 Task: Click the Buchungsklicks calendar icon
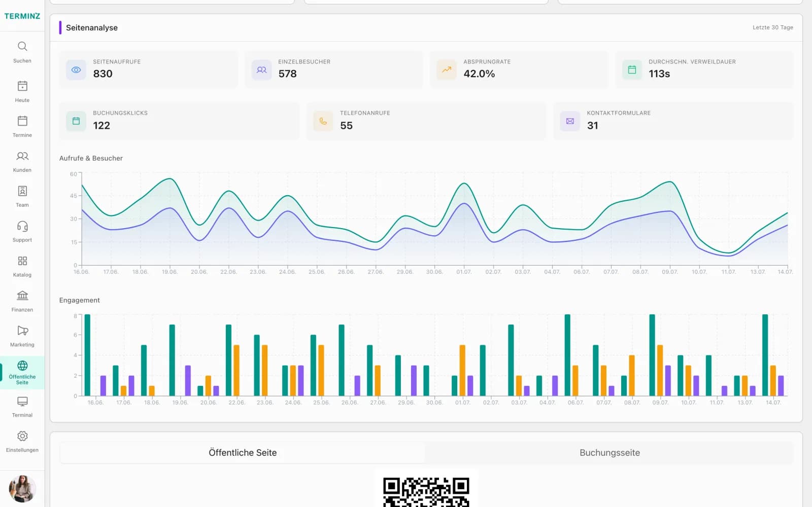click(76, 121)
